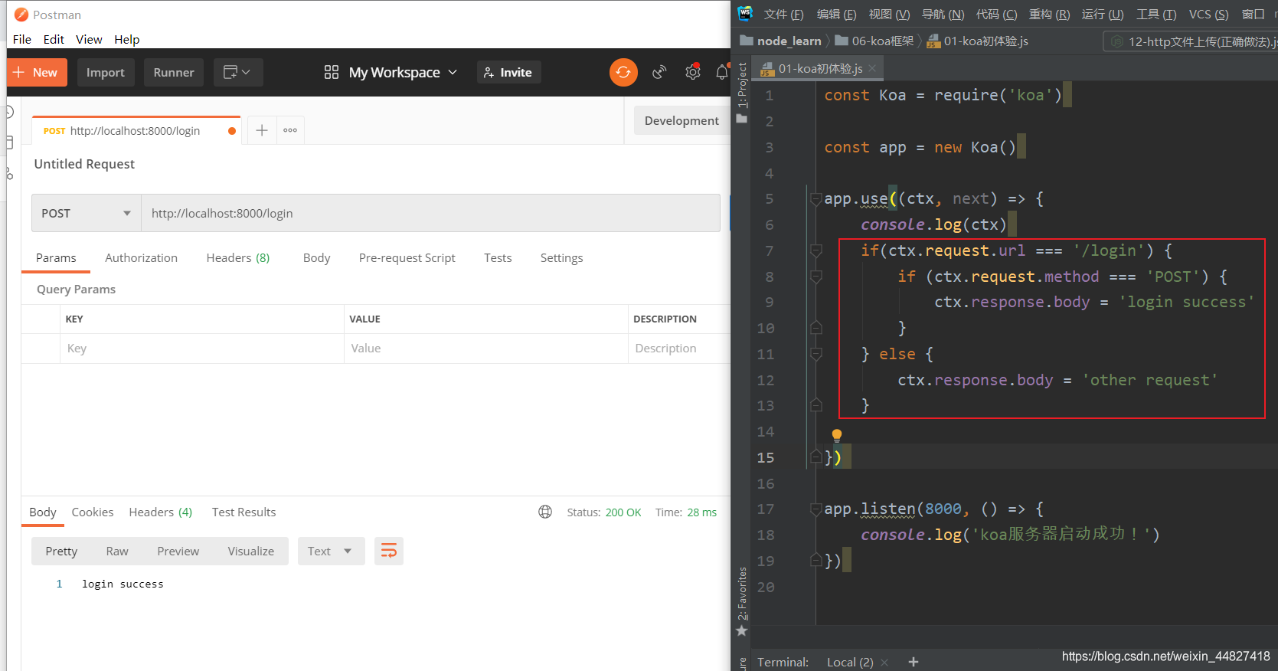Viewport: 1278px width, 671px height.
Task: Collapse the if /login fold on line 7
Action: [816, 250]
